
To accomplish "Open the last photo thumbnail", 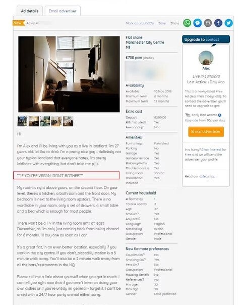I will (x=68, y=121).
